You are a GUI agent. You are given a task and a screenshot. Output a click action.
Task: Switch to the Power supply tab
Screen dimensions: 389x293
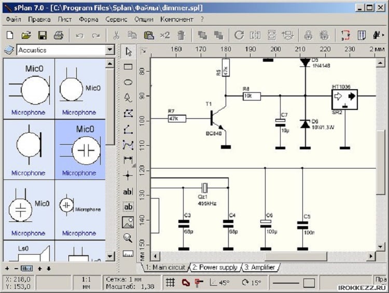coord(215,268)
